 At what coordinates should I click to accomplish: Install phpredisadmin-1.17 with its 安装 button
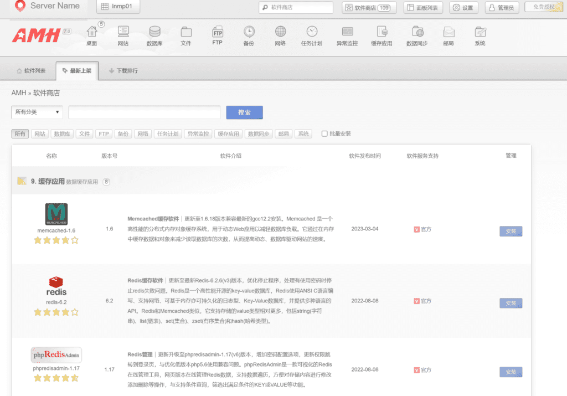tap(511, 372)
